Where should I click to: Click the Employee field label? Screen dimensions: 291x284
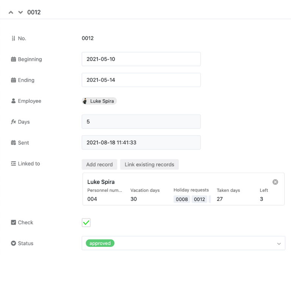pos(30,101)
